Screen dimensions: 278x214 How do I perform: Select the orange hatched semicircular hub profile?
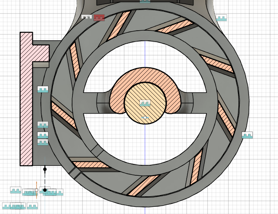(x=145, y=75)
